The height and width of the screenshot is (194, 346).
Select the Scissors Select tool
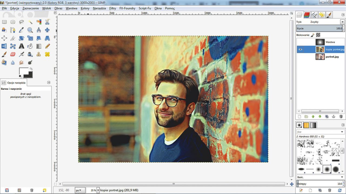pos(47,22)
